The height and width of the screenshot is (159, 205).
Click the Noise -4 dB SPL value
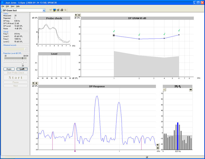18,29
